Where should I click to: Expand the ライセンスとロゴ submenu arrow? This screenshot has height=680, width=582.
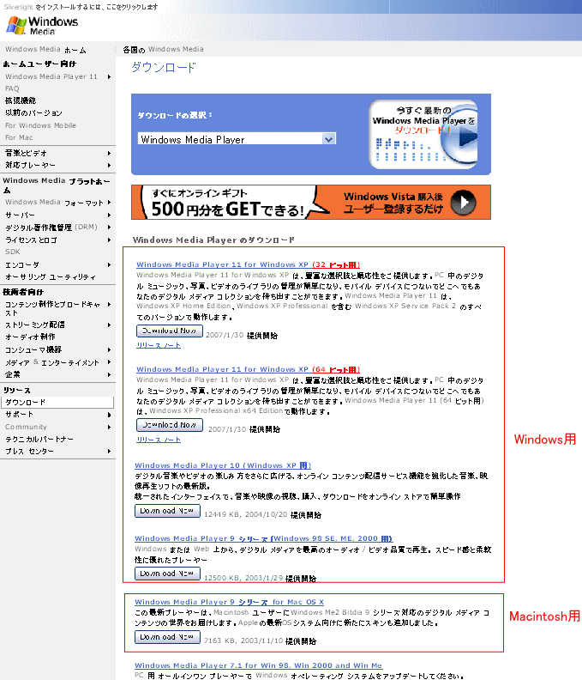(x=109, y=240)
